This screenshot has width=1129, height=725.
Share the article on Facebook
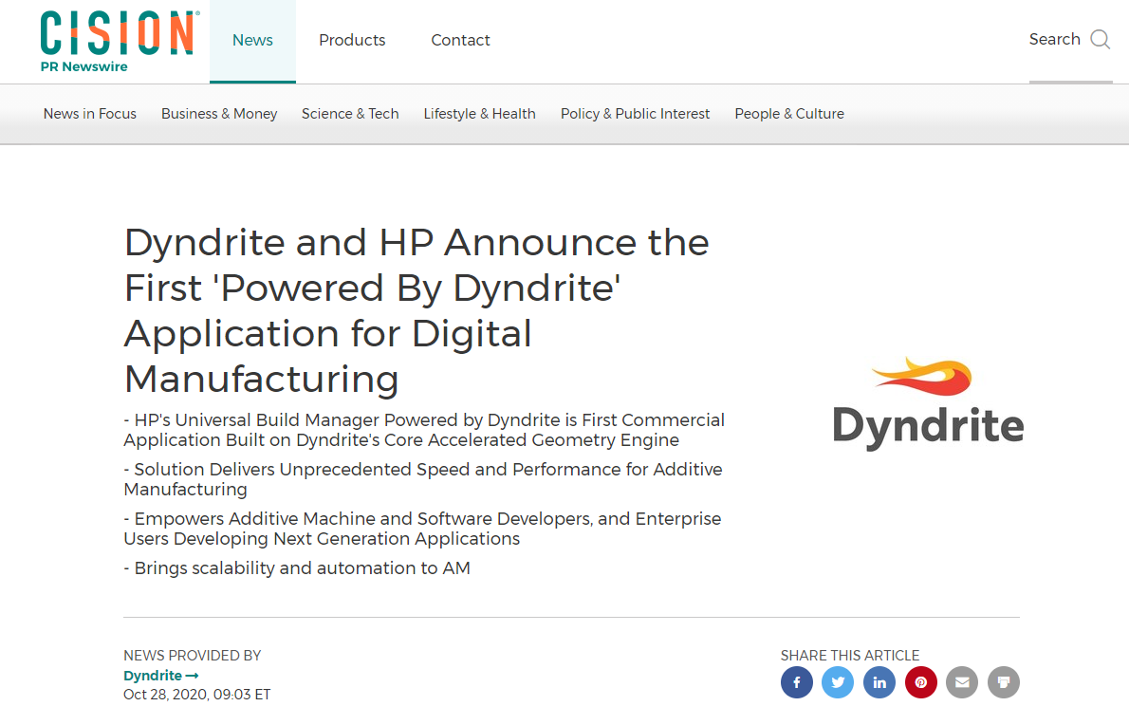(797, 682)
